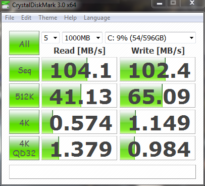This screenshot has width=205, height=186.
Task: Open the File menu
Action: coord(10,18)
